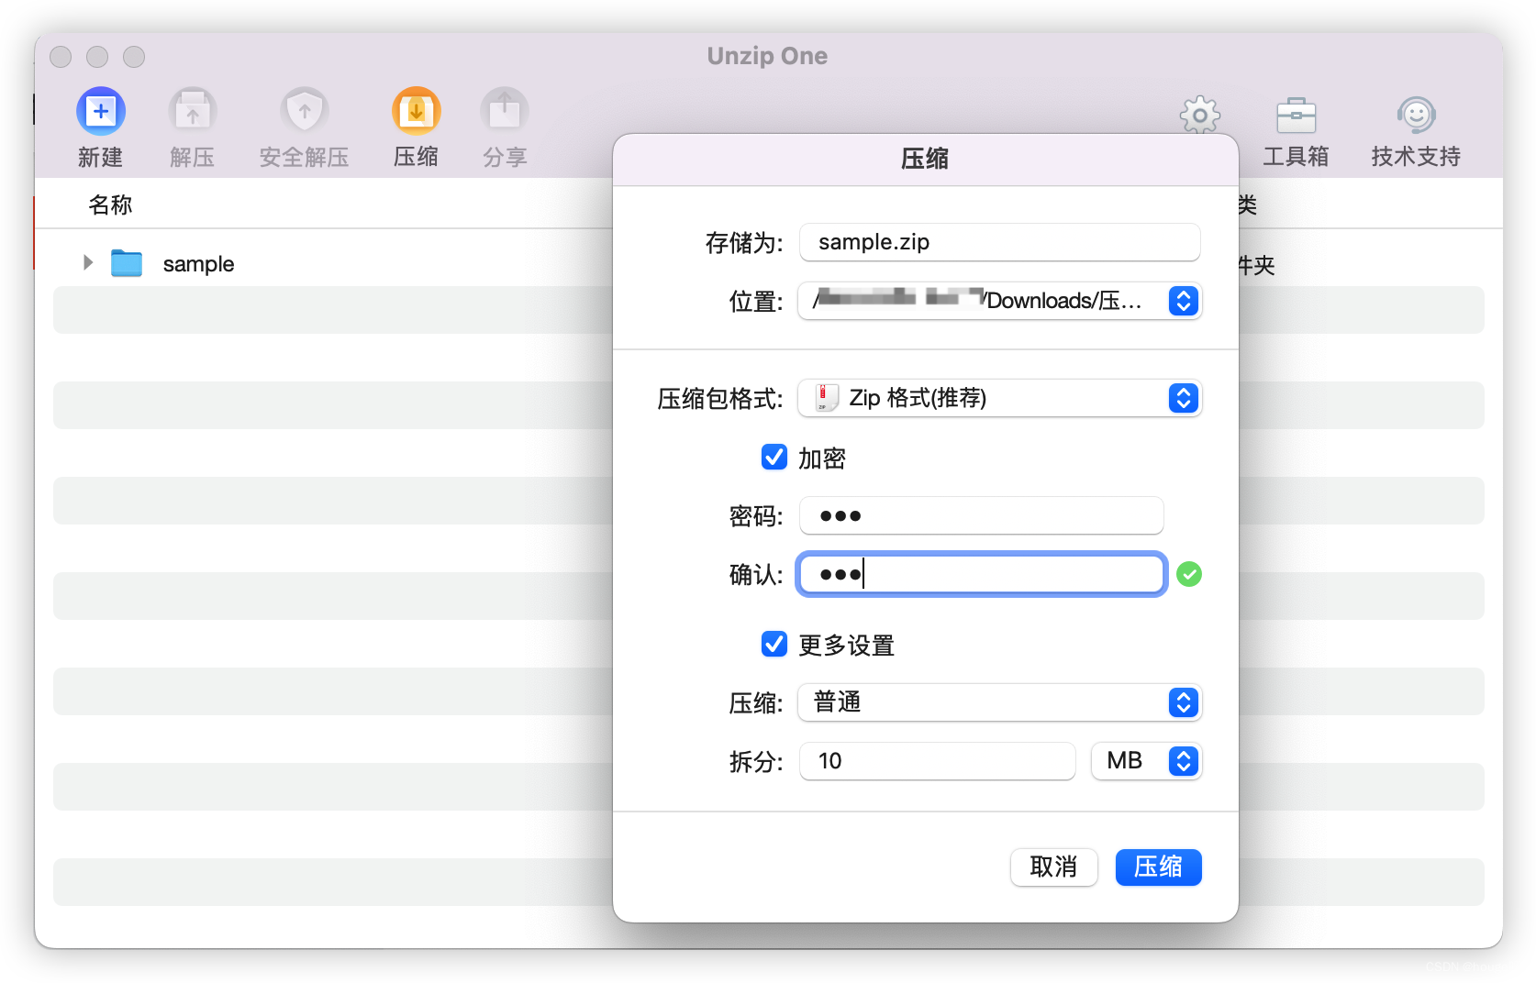Click the 确认 confirm password field

pos(982,574)
